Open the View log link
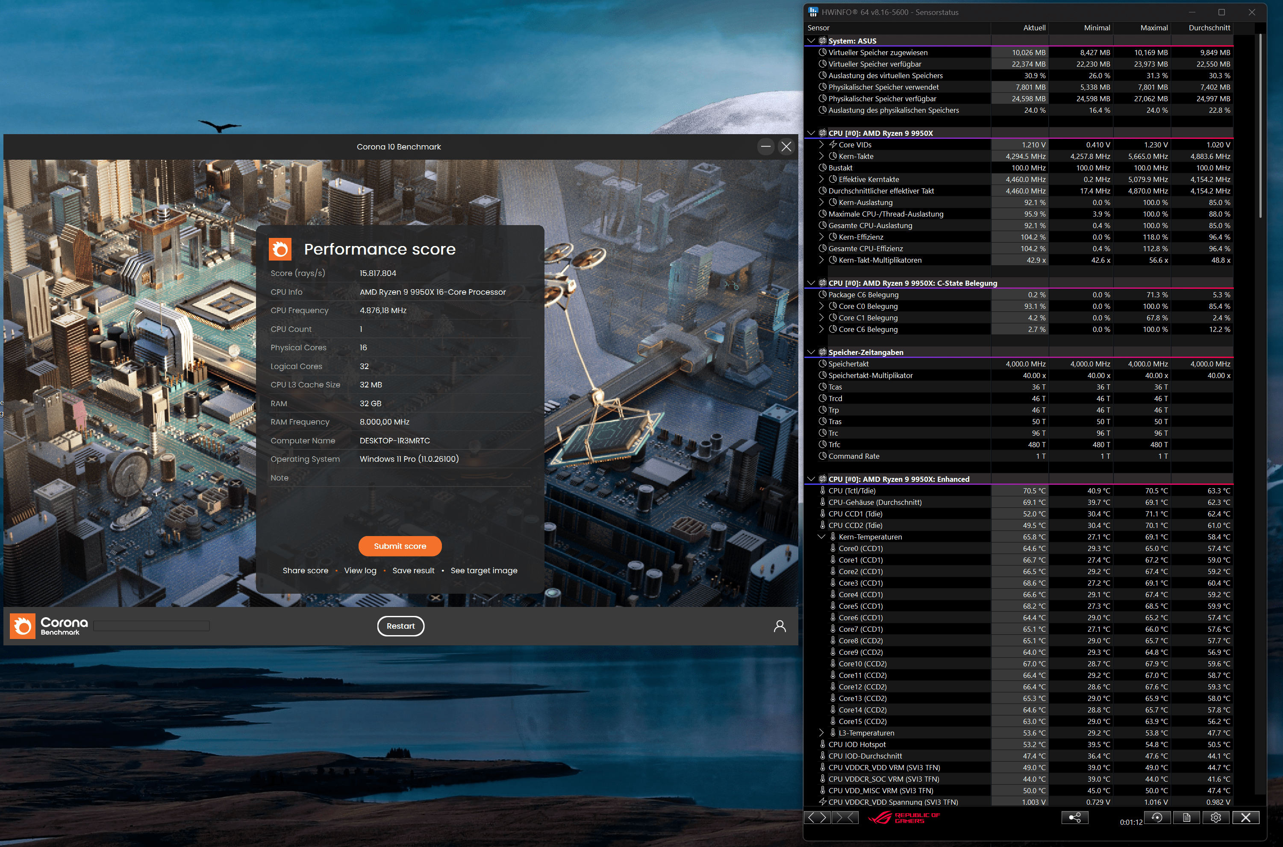The height and width of the screenshot is (847, 1283). 360,570
